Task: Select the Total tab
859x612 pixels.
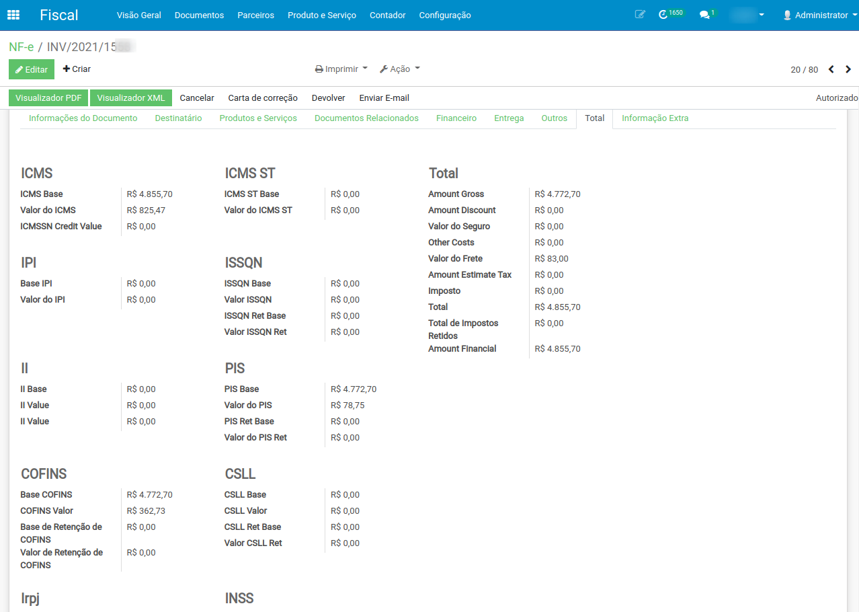Action: point(595,118)
